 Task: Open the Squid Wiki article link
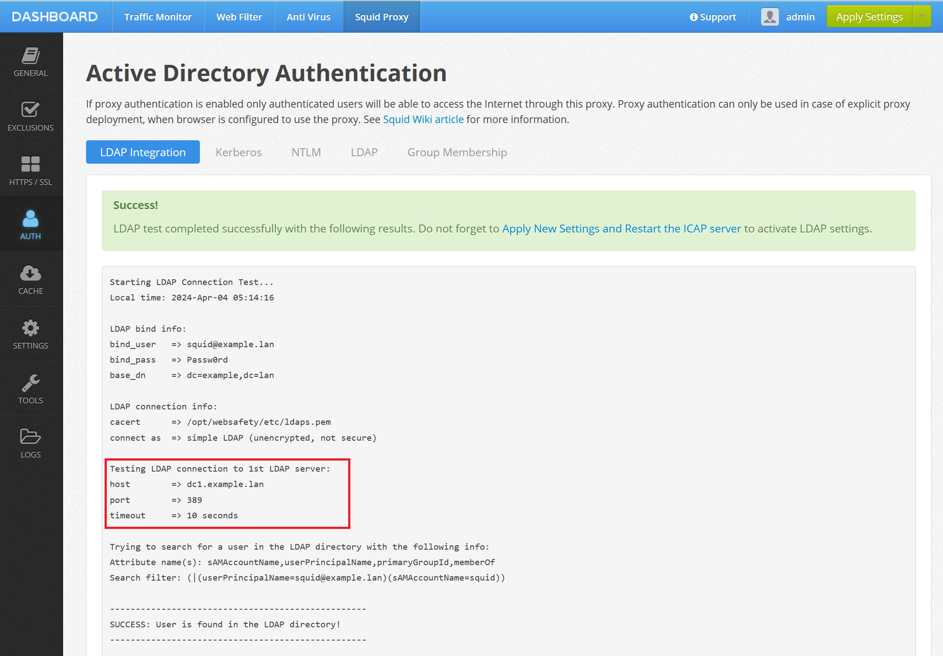(x=423, y=120)
